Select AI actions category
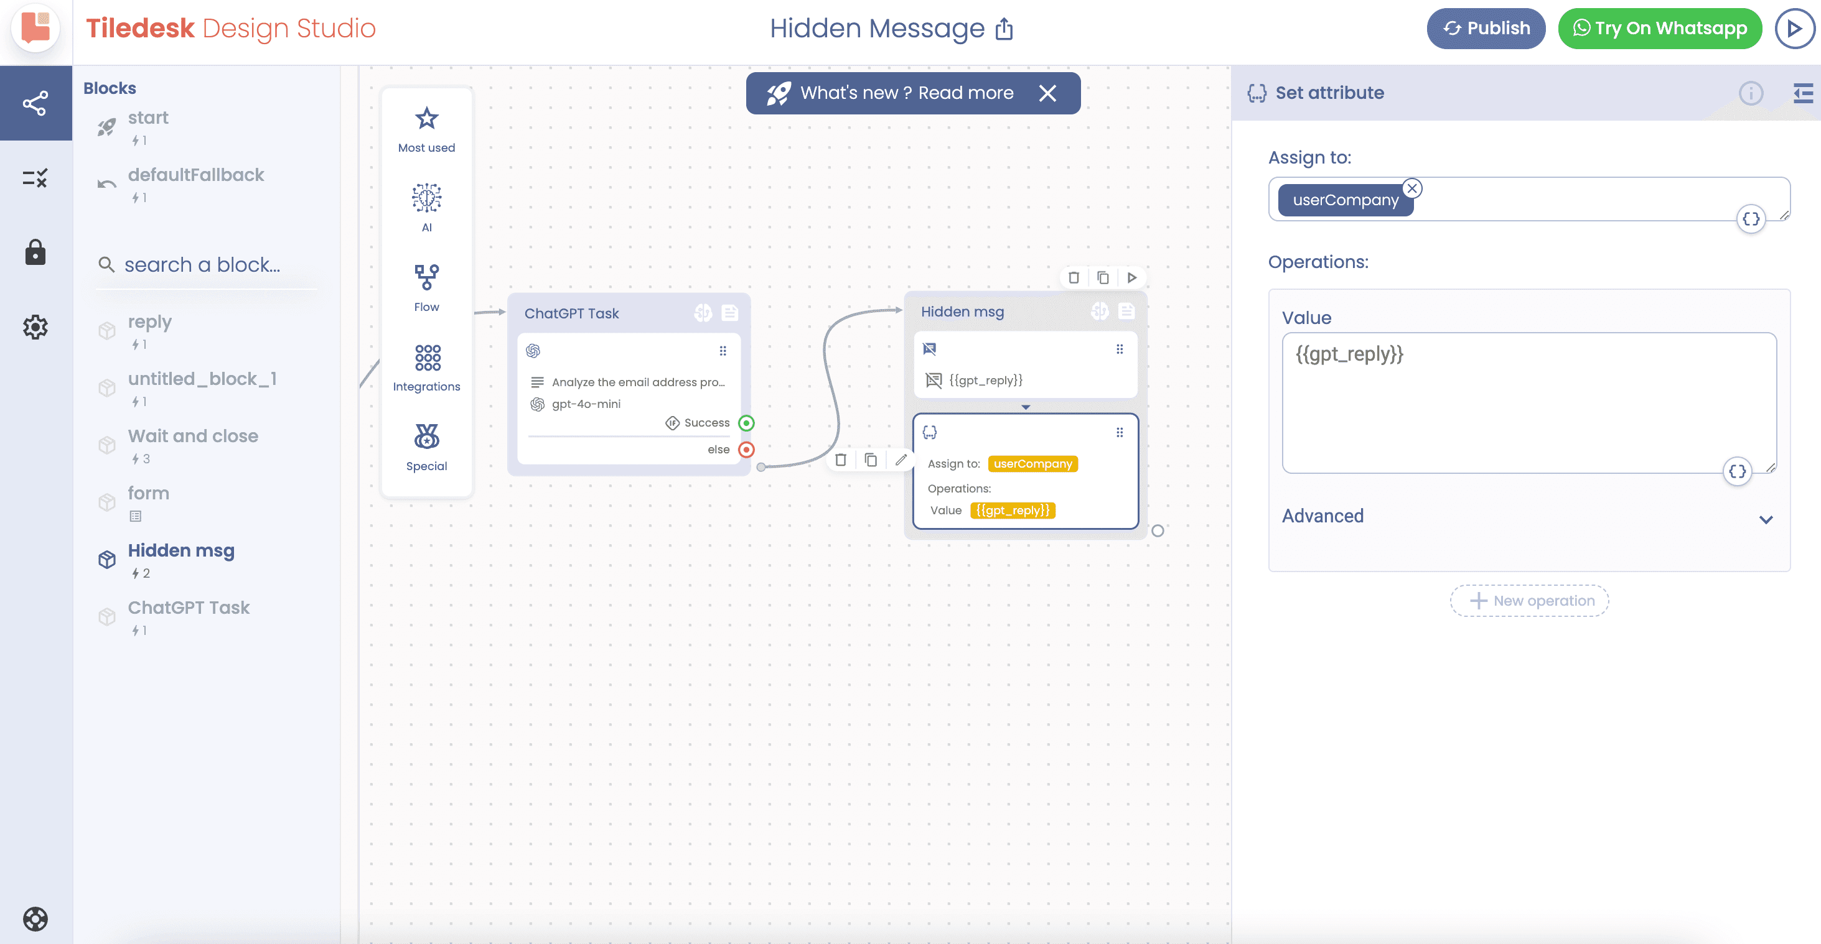1821x944 pixels. click(x=426, y=208)
